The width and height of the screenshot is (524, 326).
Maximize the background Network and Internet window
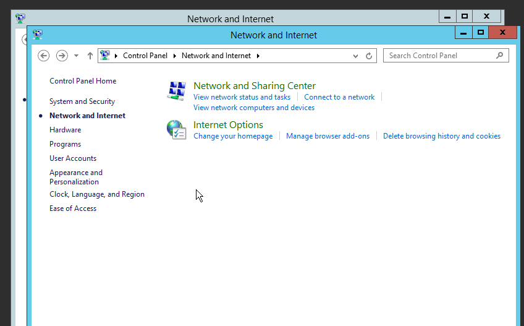pos(465,17)
